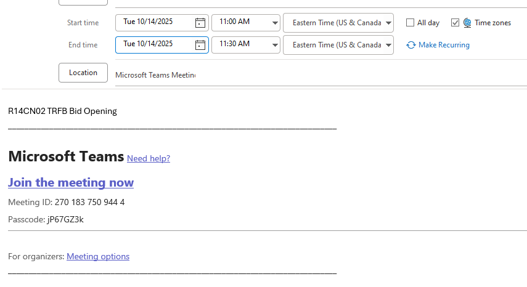527x287 pixels.
Task: Uncheck the Time zones checkbox
Action: coord(455,23)
